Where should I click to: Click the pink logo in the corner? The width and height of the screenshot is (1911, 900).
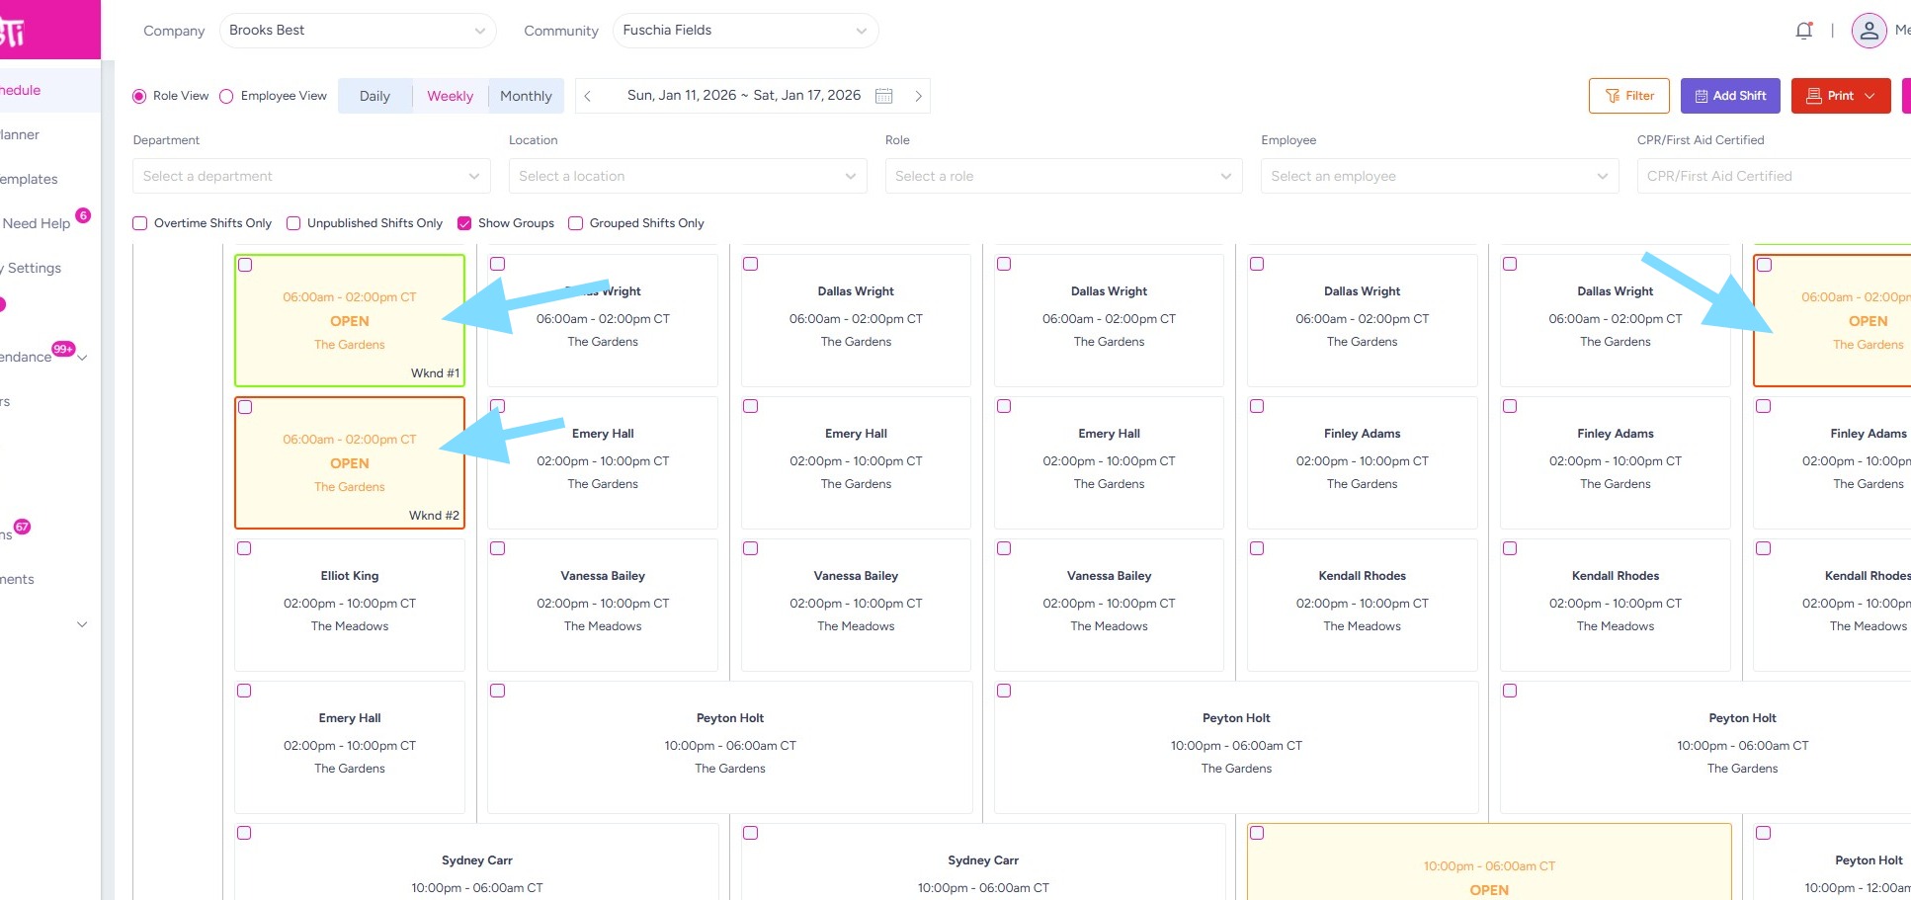tap(15, 33)
